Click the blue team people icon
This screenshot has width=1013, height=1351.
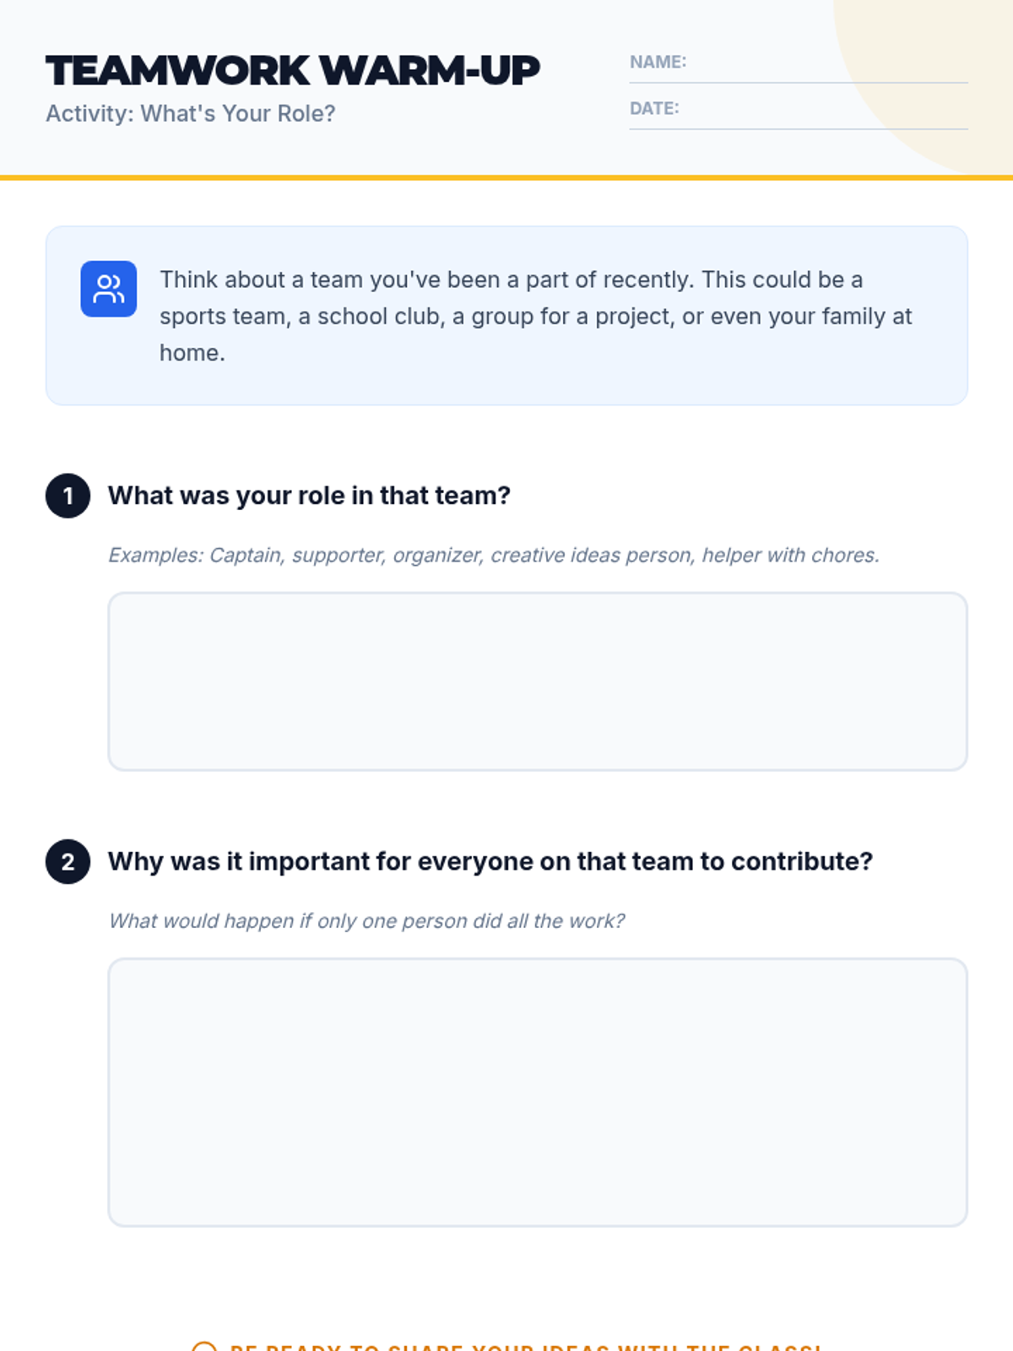tap(109, 289)
